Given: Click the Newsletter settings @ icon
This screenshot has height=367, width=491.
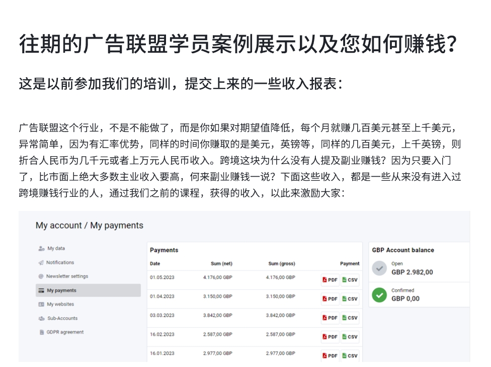Looking at the screenshot, I should tap(41, 277).
